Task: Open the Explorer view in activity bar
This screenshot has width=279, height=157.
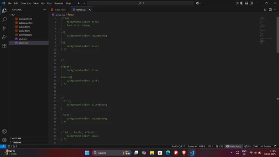Action: [x=4, y=11]
